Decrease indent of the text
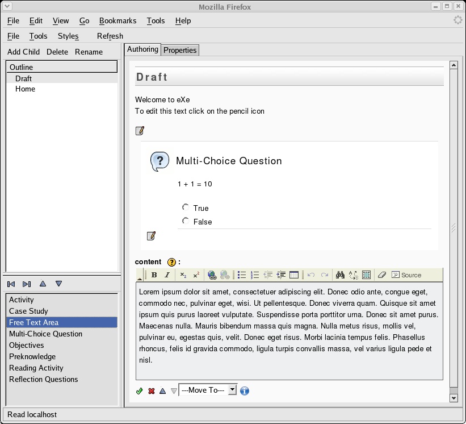The height and width of the screenshot is (424, 466). coord(268,275)
